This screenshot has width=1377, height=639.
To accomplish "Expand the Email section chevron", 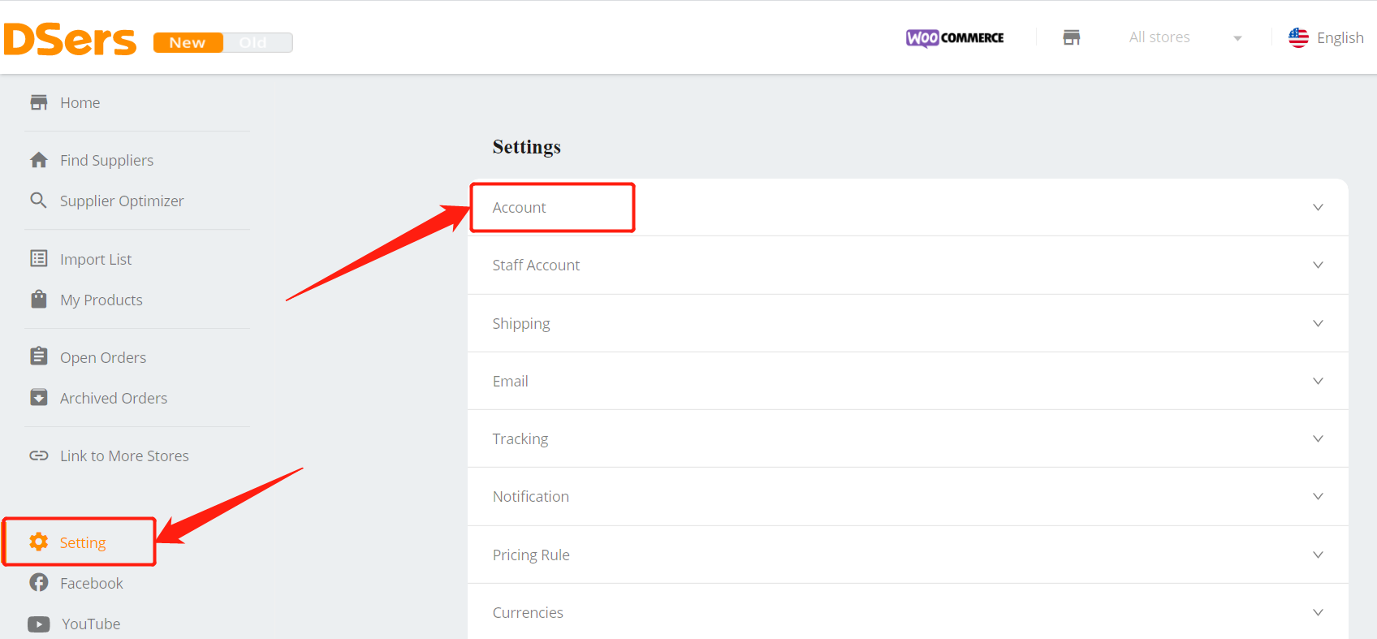I will pos(1318,381).
